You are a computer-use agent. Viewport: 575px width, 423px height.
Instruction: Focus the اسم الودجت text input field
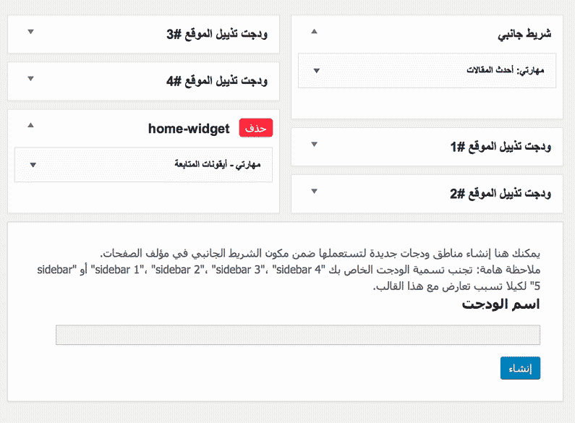coord(297,335)
